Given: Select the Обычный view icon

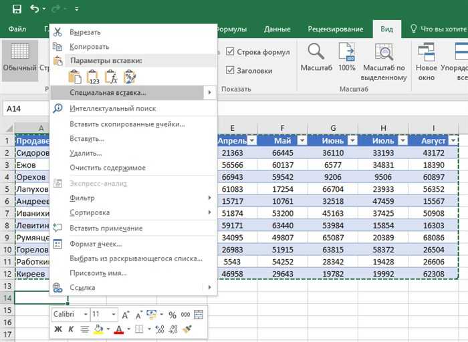Looking at the screenshot, I should tap(20, 51).
